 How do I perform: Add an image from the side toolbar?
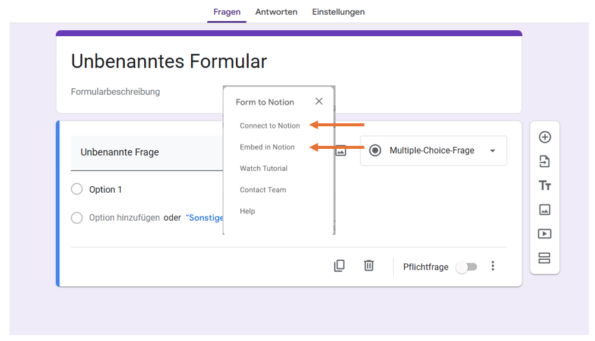[x=545, y=209]
